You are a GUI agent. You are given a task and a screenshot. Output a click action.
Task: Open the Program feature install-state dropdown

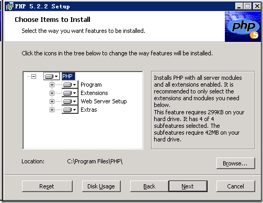click(70, 85)
